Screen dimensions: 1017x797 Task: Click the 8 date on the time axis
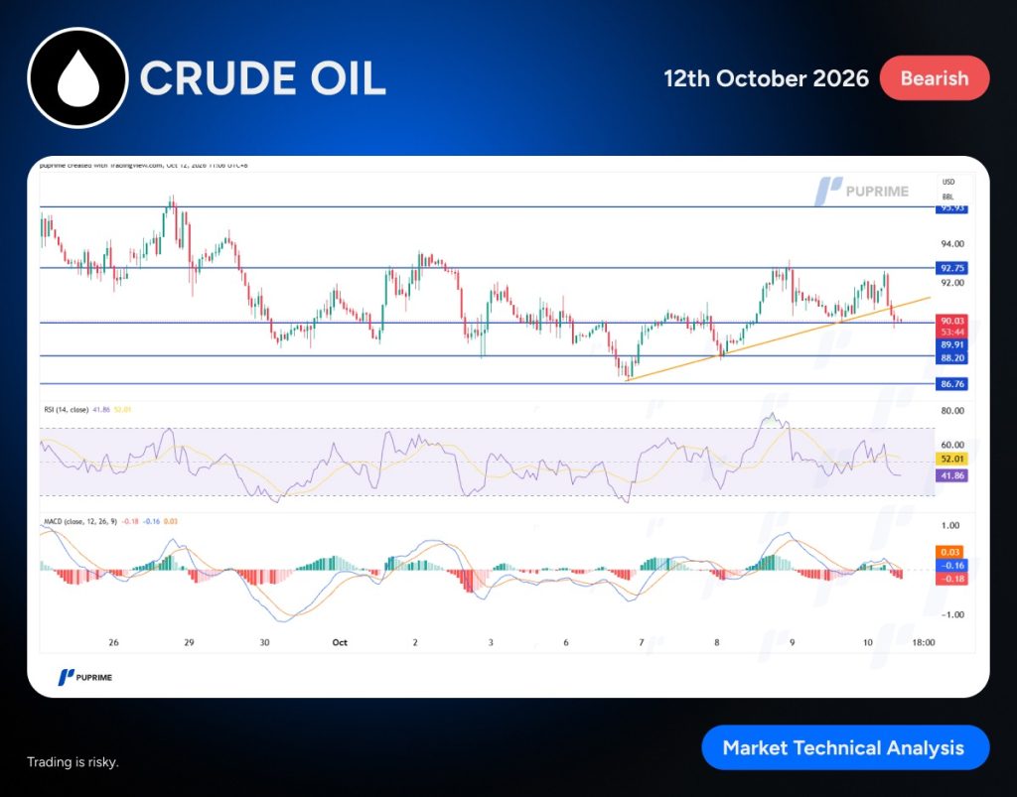pos(717,643)
